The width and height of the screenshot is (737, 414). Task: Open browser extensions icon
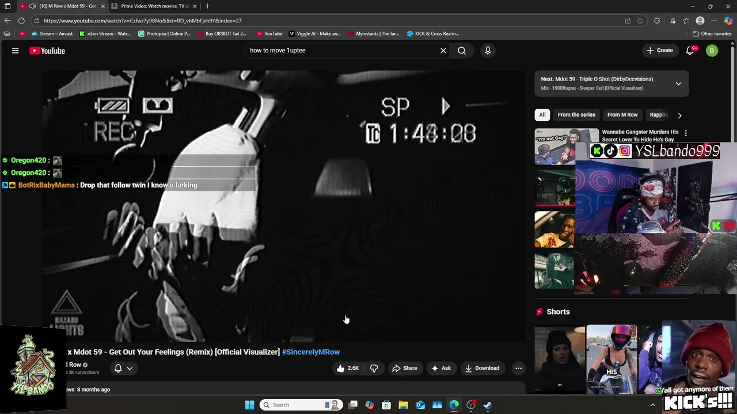point(657,21)
